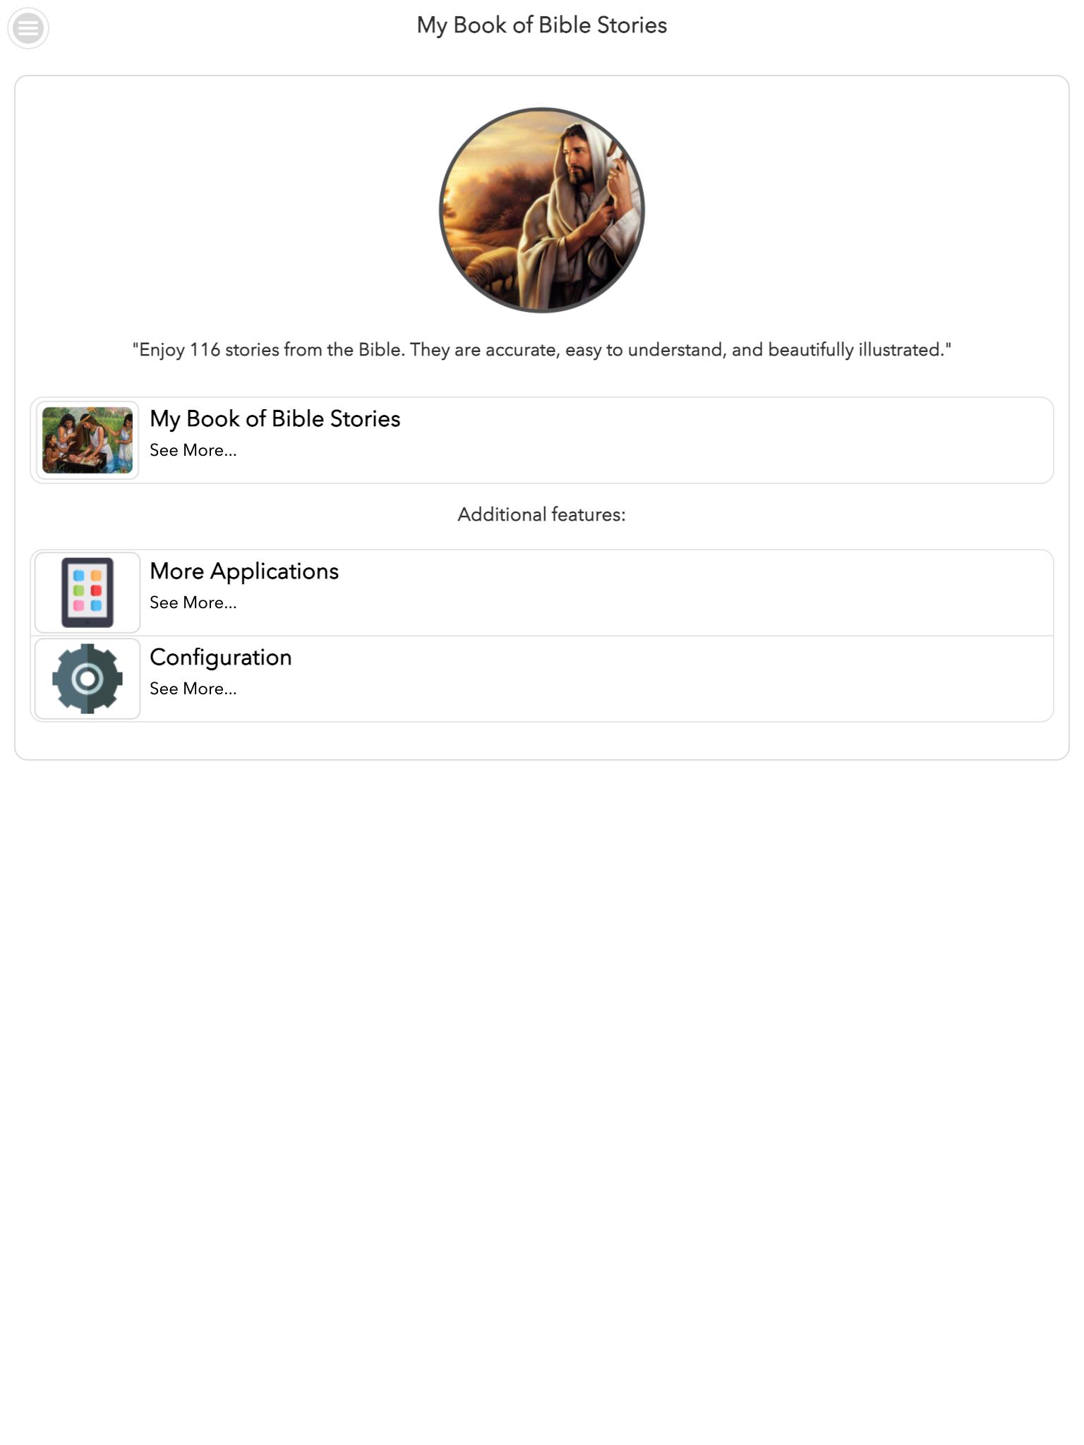The height and width of the screenshot is (1445, 1084).
Task: Click See More under Bible Stories
Action: tap(193, 450)
